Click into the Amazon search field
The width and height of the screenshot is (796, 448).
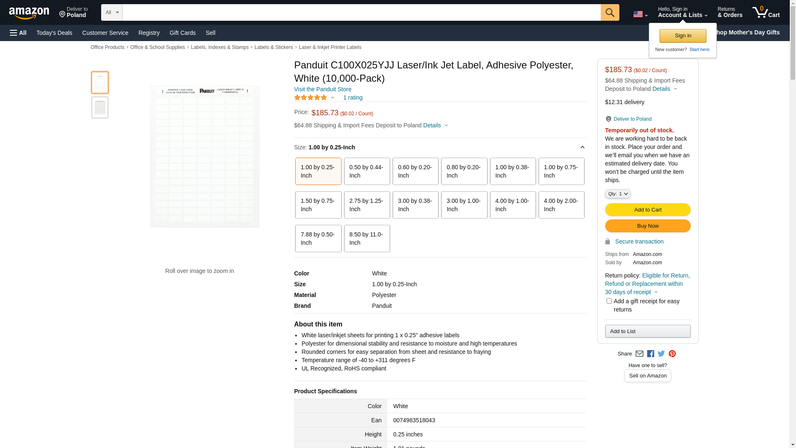[x=361, y=12]
